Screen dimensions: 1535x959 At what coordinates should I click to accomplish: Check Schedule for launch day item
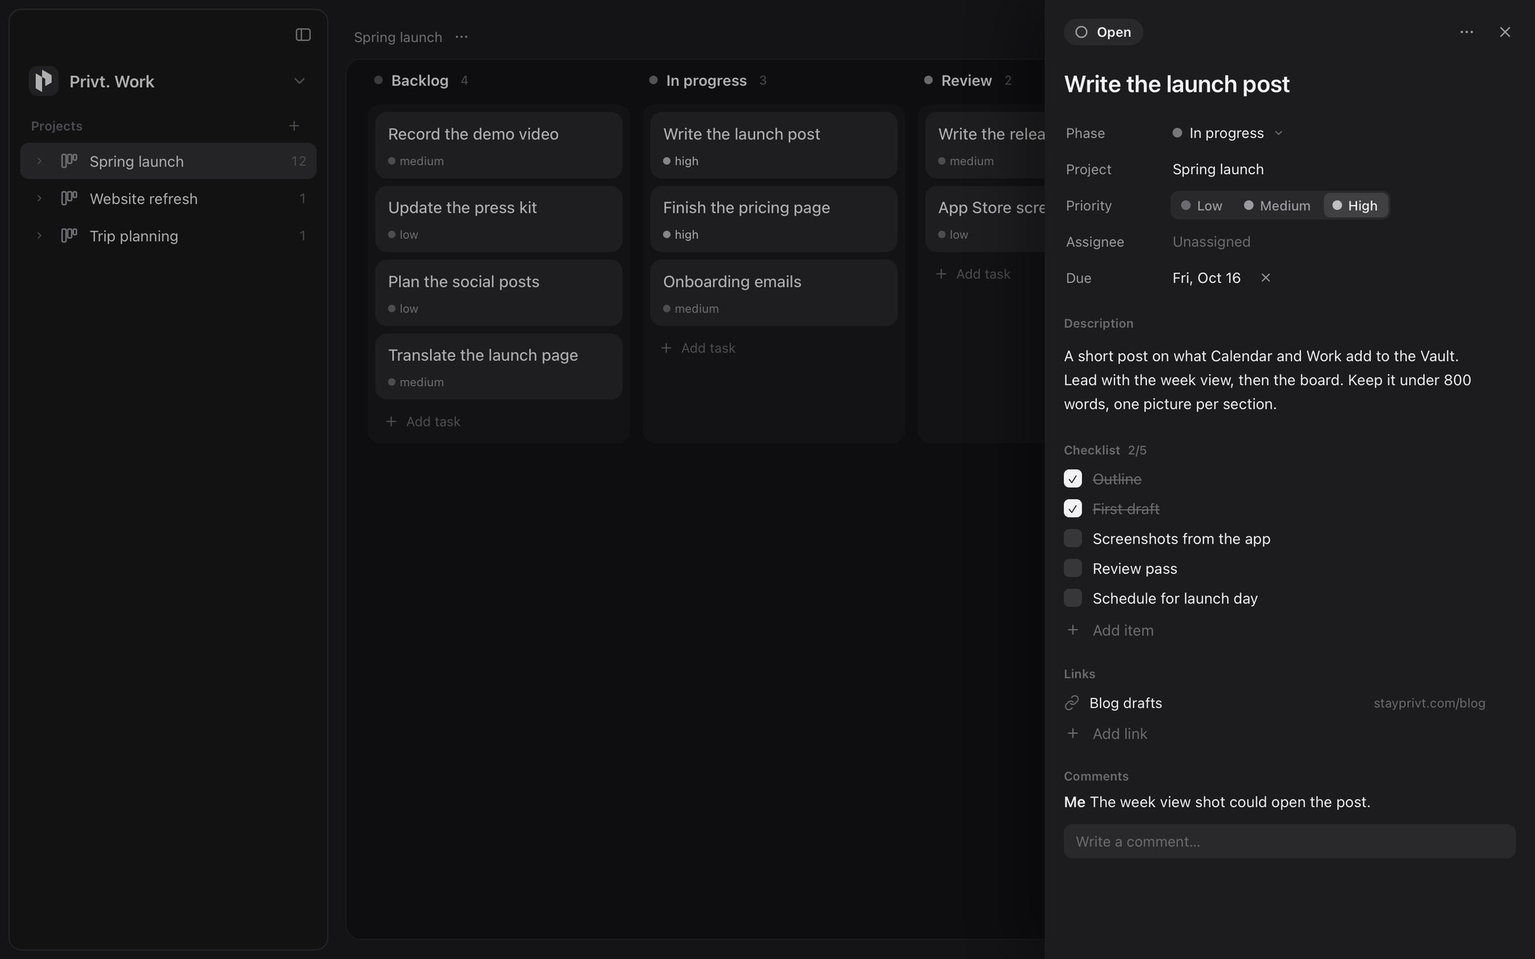pos(1073,598)
